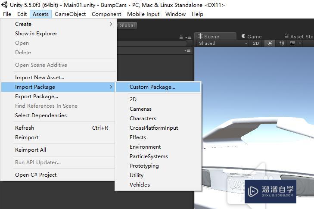
Task: Open the Help menu
Action: coord(197,14)
